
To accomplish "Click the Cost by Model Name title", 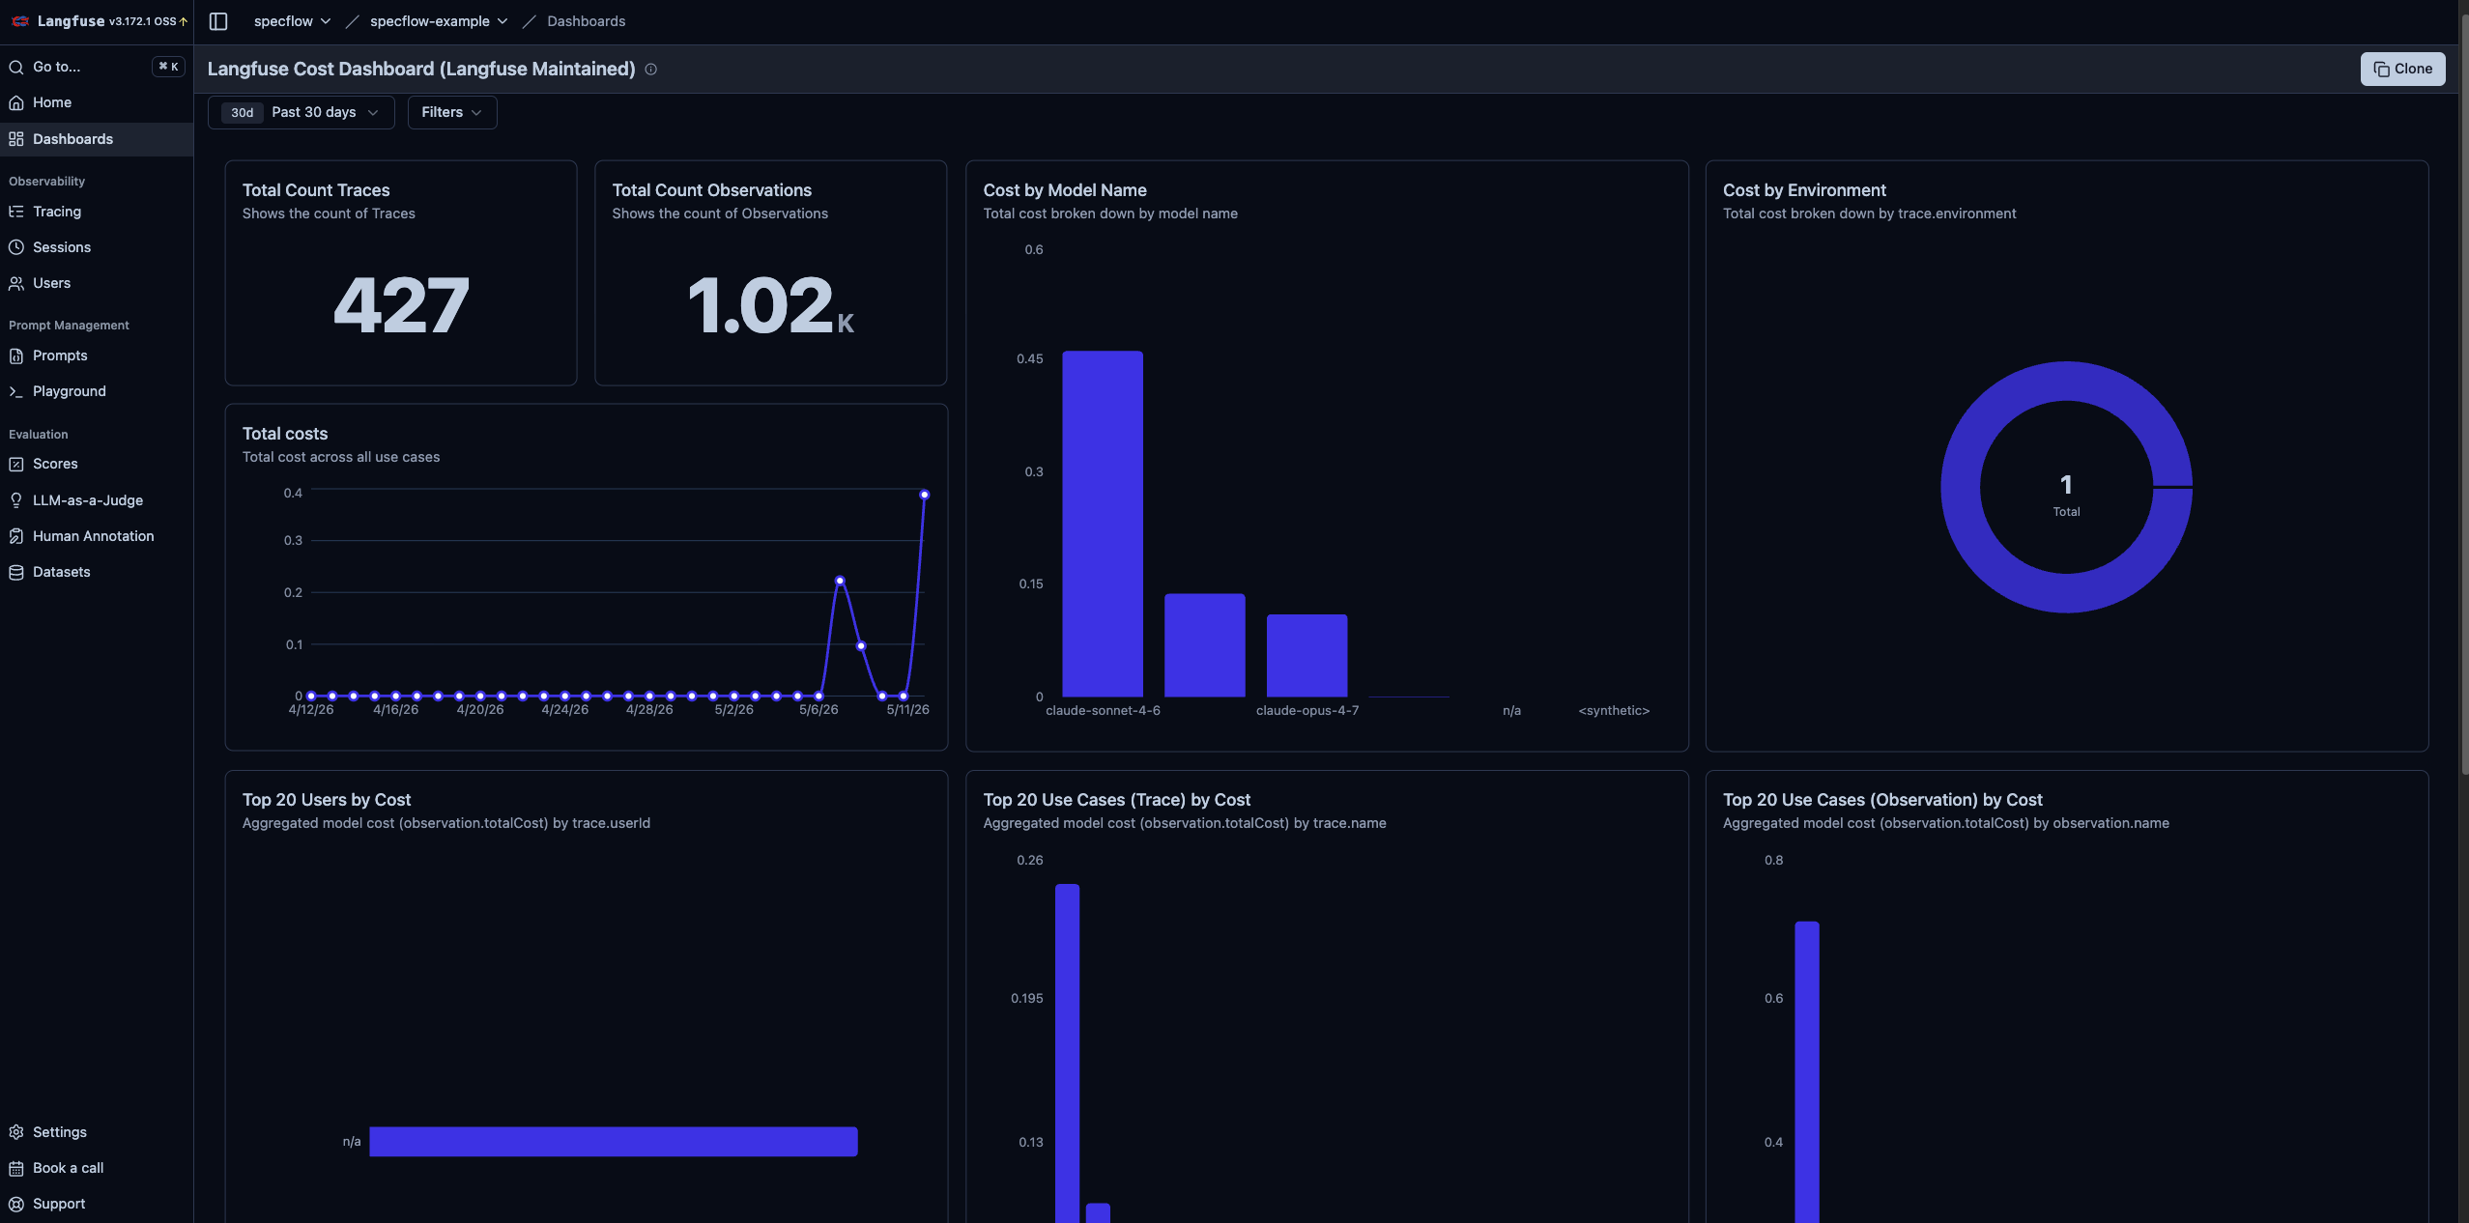I will tap(1065, 190).
